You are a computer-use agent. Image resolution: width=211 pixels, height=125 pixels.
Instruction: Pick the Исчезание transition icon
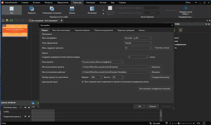92,9
